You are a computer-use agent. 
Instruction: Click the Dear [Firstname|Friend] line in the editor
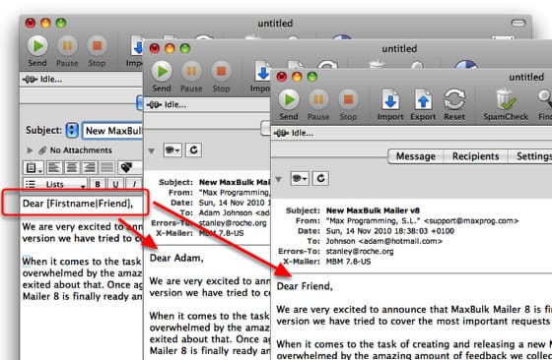78,204
